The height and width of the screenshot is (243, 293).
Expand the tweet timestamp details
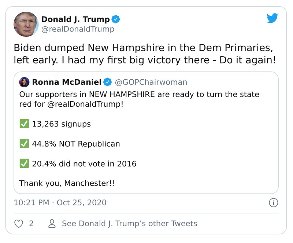(x=59, y=202)
